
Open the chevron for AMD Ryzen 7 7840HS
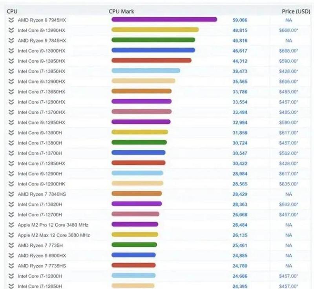(x=11, y=194)
